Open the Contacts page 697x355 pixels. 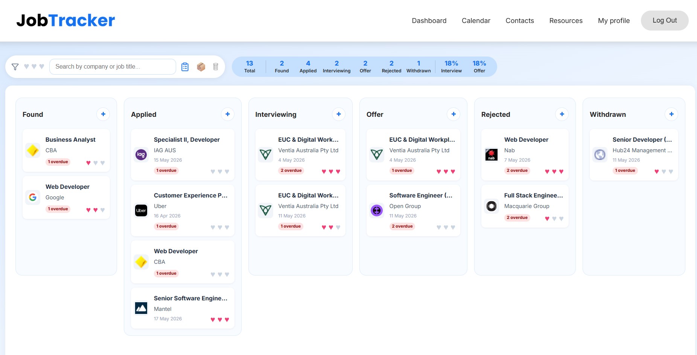click(520, 21)
